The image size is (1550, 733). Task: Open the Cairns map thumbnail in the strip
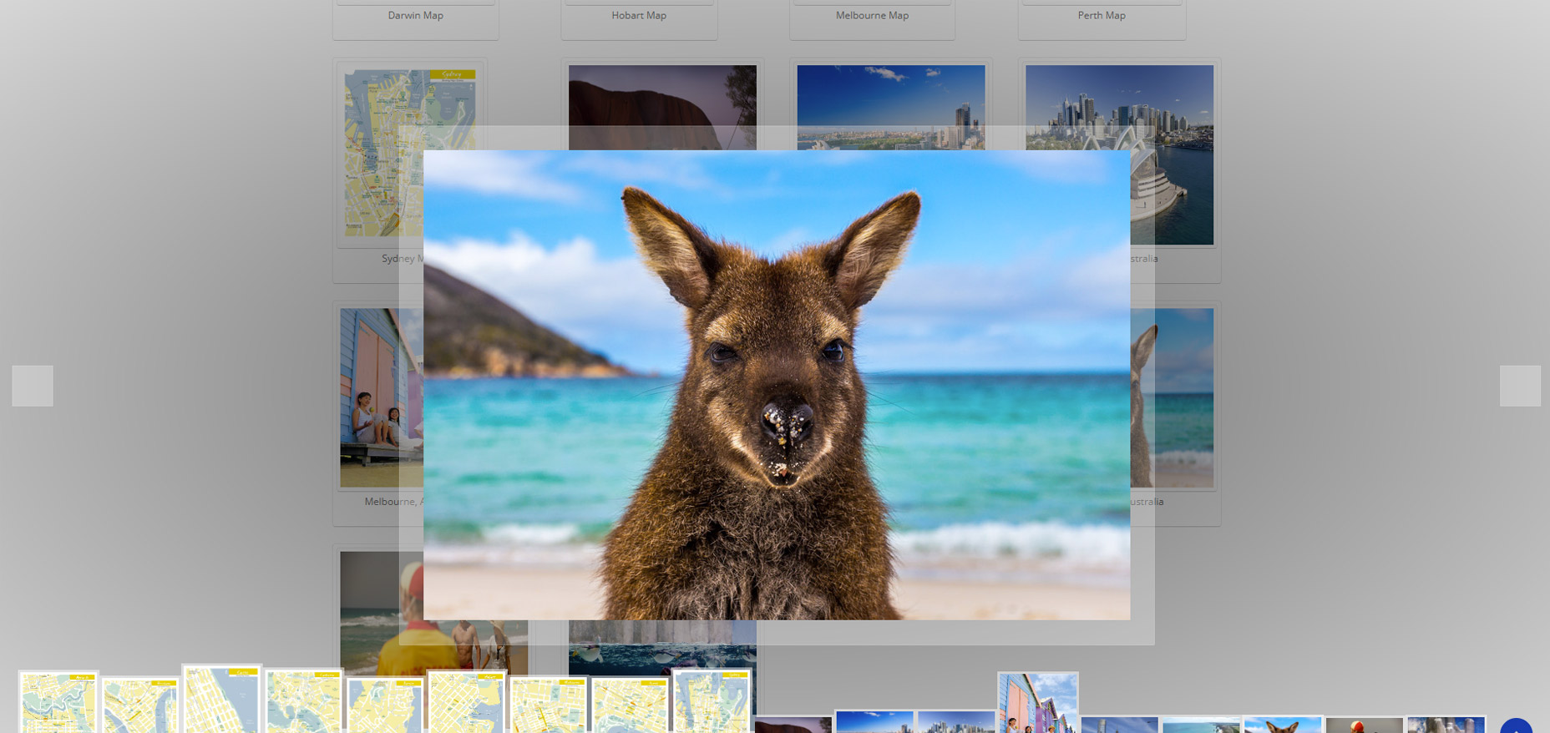pos(222,700)
